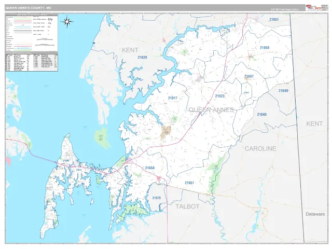
Task: Click ZIP code label 21617
Action: (173, 98)
